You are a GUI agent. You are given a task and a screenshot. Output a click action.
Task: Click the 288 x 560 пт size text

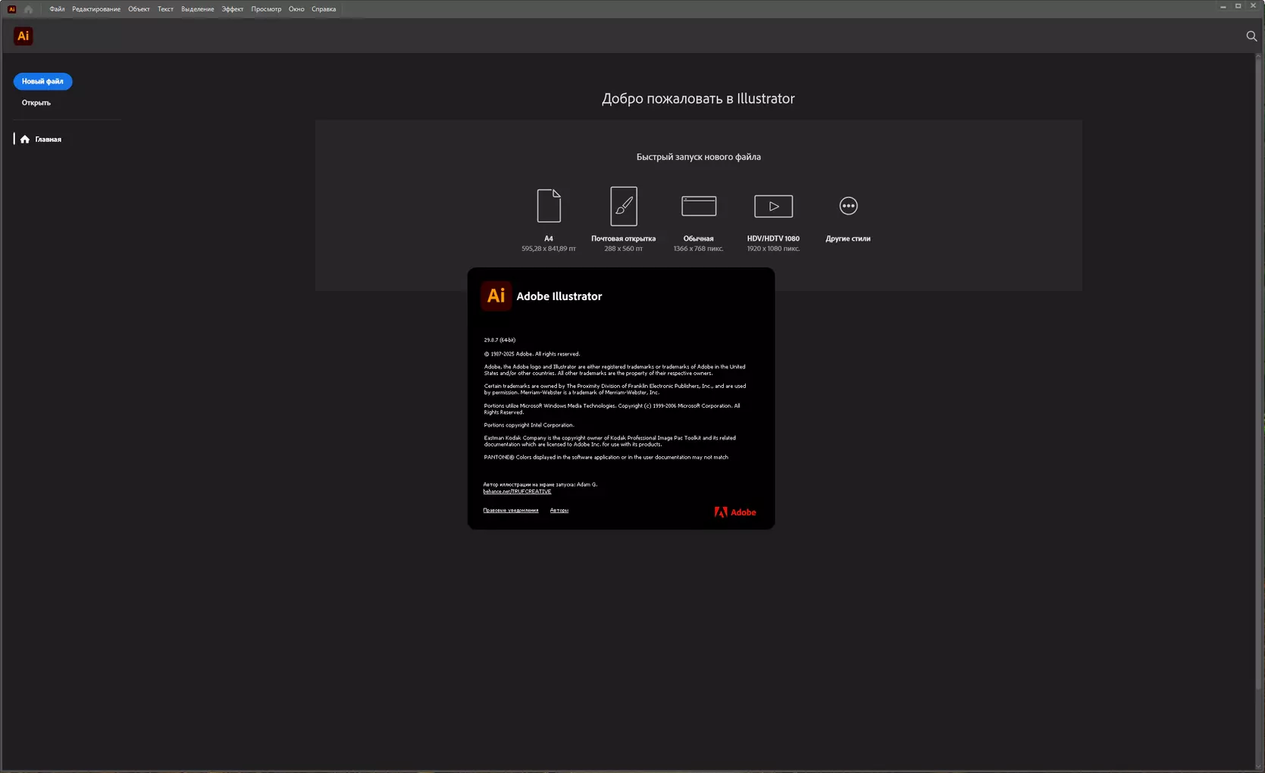624,249
